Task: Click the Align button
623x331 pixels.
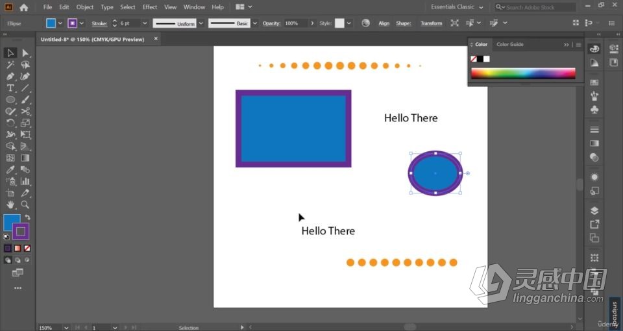Action: click(384, 23)
